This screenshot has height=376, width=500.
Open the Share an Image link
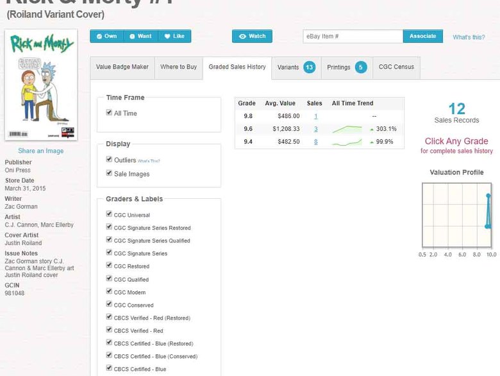[41, 151]
